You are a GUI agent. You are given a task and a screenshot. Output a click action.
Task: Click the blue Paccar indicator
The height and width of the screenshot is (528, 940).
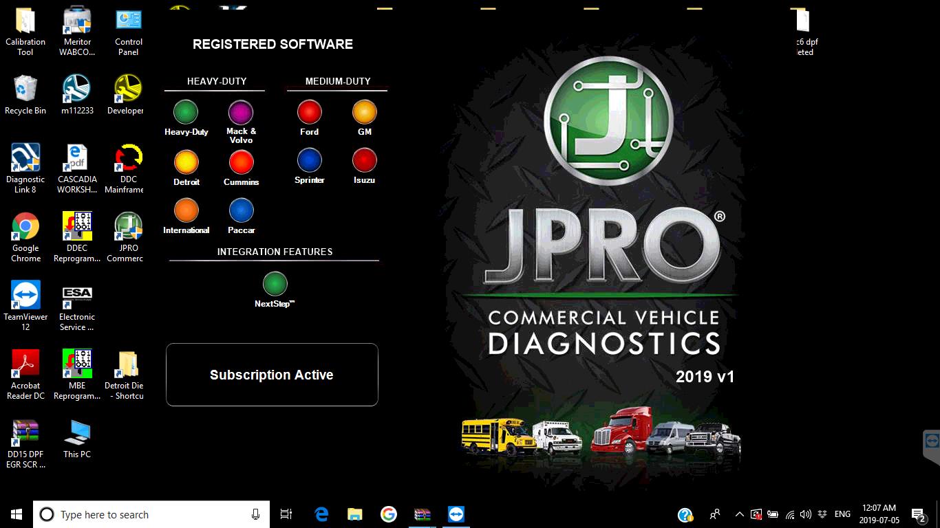(241, 210)
